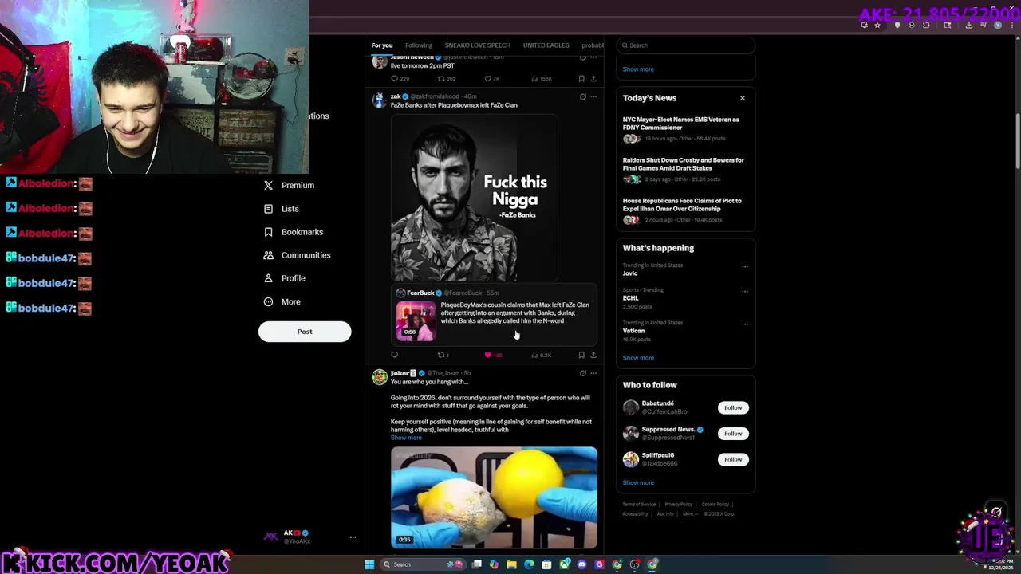Switch to the For you tab
The width and height of the screenshot is (1021, 574).
click(382, 45)
